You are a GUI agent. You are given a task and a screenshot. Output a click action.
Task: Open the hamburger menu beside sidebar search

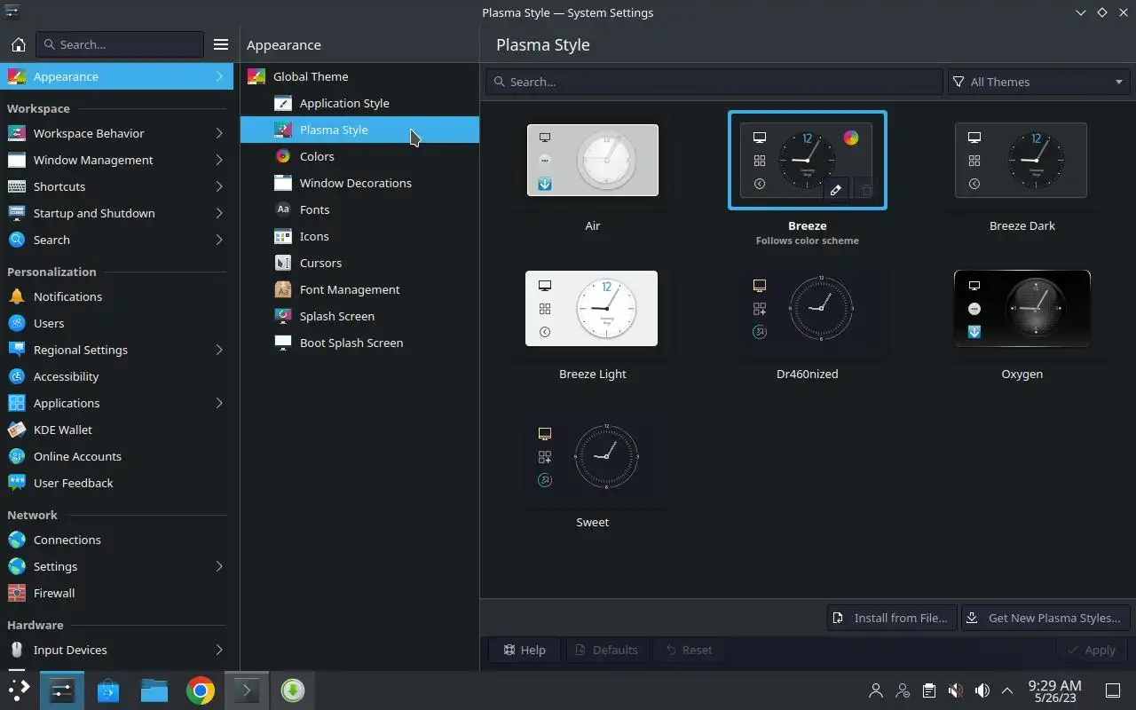[221, 44]
